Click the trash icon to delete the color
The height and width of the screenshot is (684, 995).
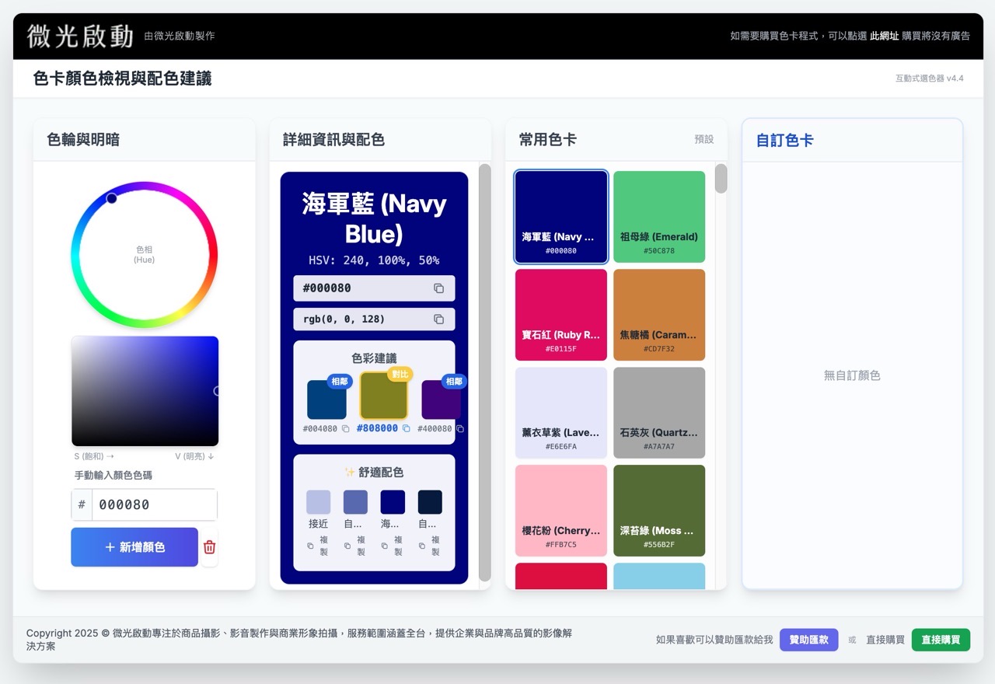(x=208, y=546)
